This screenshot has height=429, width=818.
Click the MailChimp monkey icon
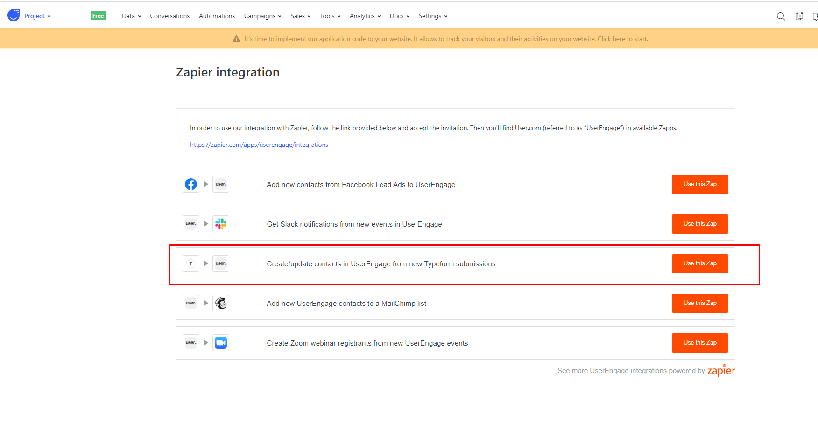[221, 303]
